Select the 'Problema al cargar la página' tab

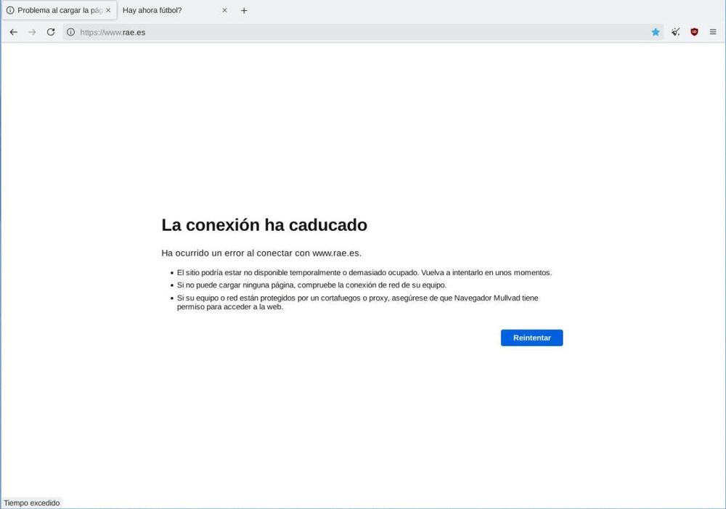[54, 10]
